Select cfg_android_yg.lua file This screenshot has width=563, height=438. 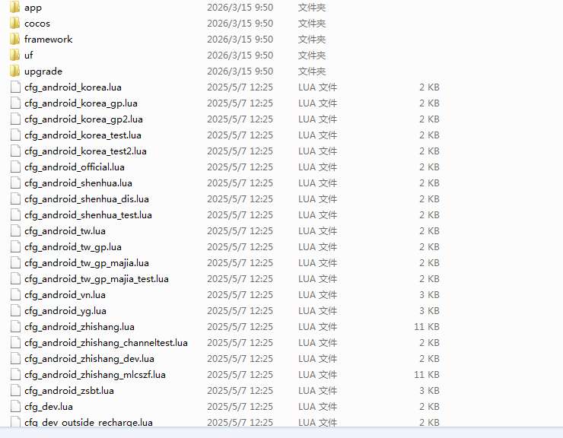(65, 310)
